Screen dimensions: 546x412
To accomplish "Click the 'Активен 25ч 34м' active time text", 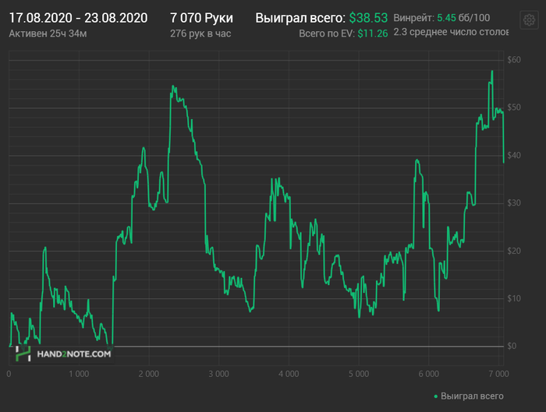I will pyautogui.click(x=48, y=33).
